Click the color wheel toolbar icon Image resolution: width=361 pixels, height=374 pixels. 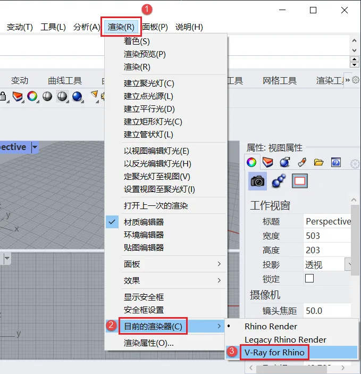(x=32, y=96)
